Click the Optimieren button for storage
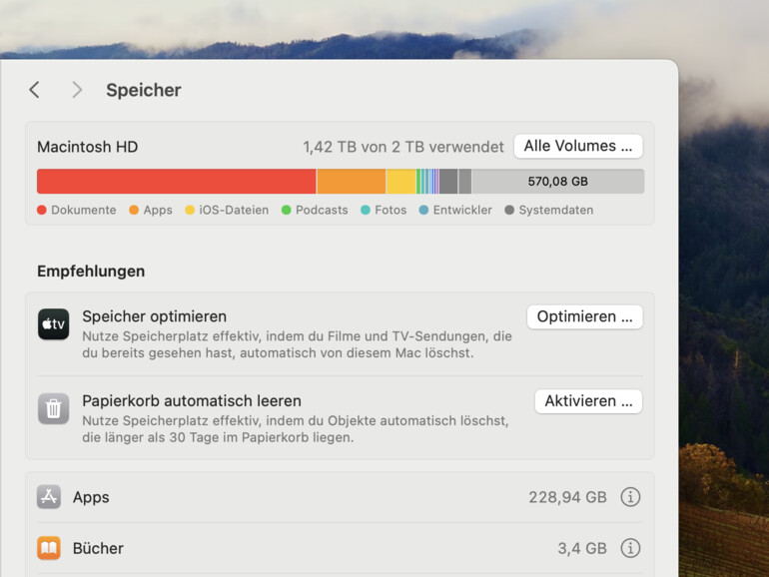The width and height of the screenshot is (769, 577). tap(584, 316)
